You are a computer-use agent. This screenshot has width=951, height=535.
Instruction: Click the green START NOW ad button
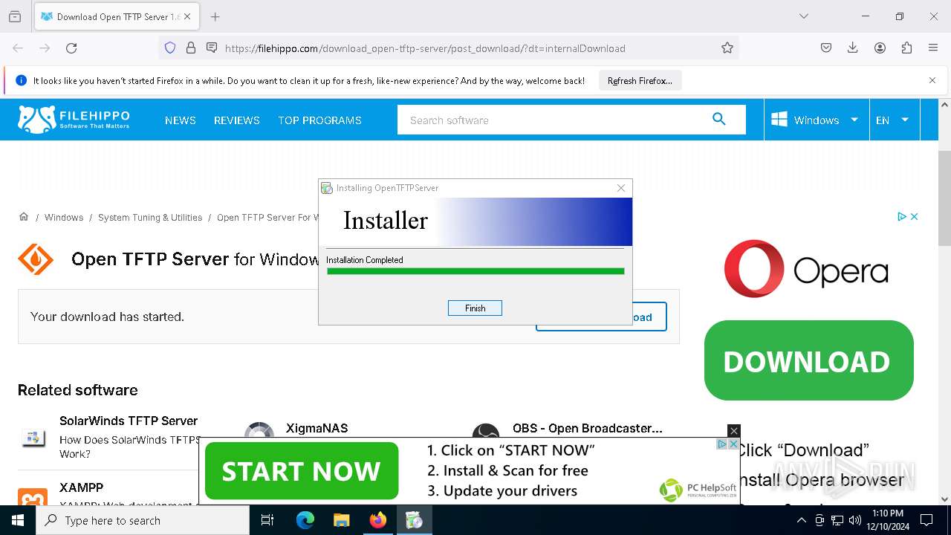tap(302, 471)
